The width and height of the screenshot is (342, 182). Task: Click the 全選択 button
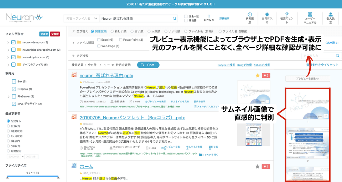click(x=44, y=34)
